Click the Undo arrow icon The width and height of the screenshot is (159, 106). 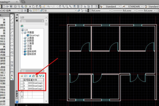49,6
